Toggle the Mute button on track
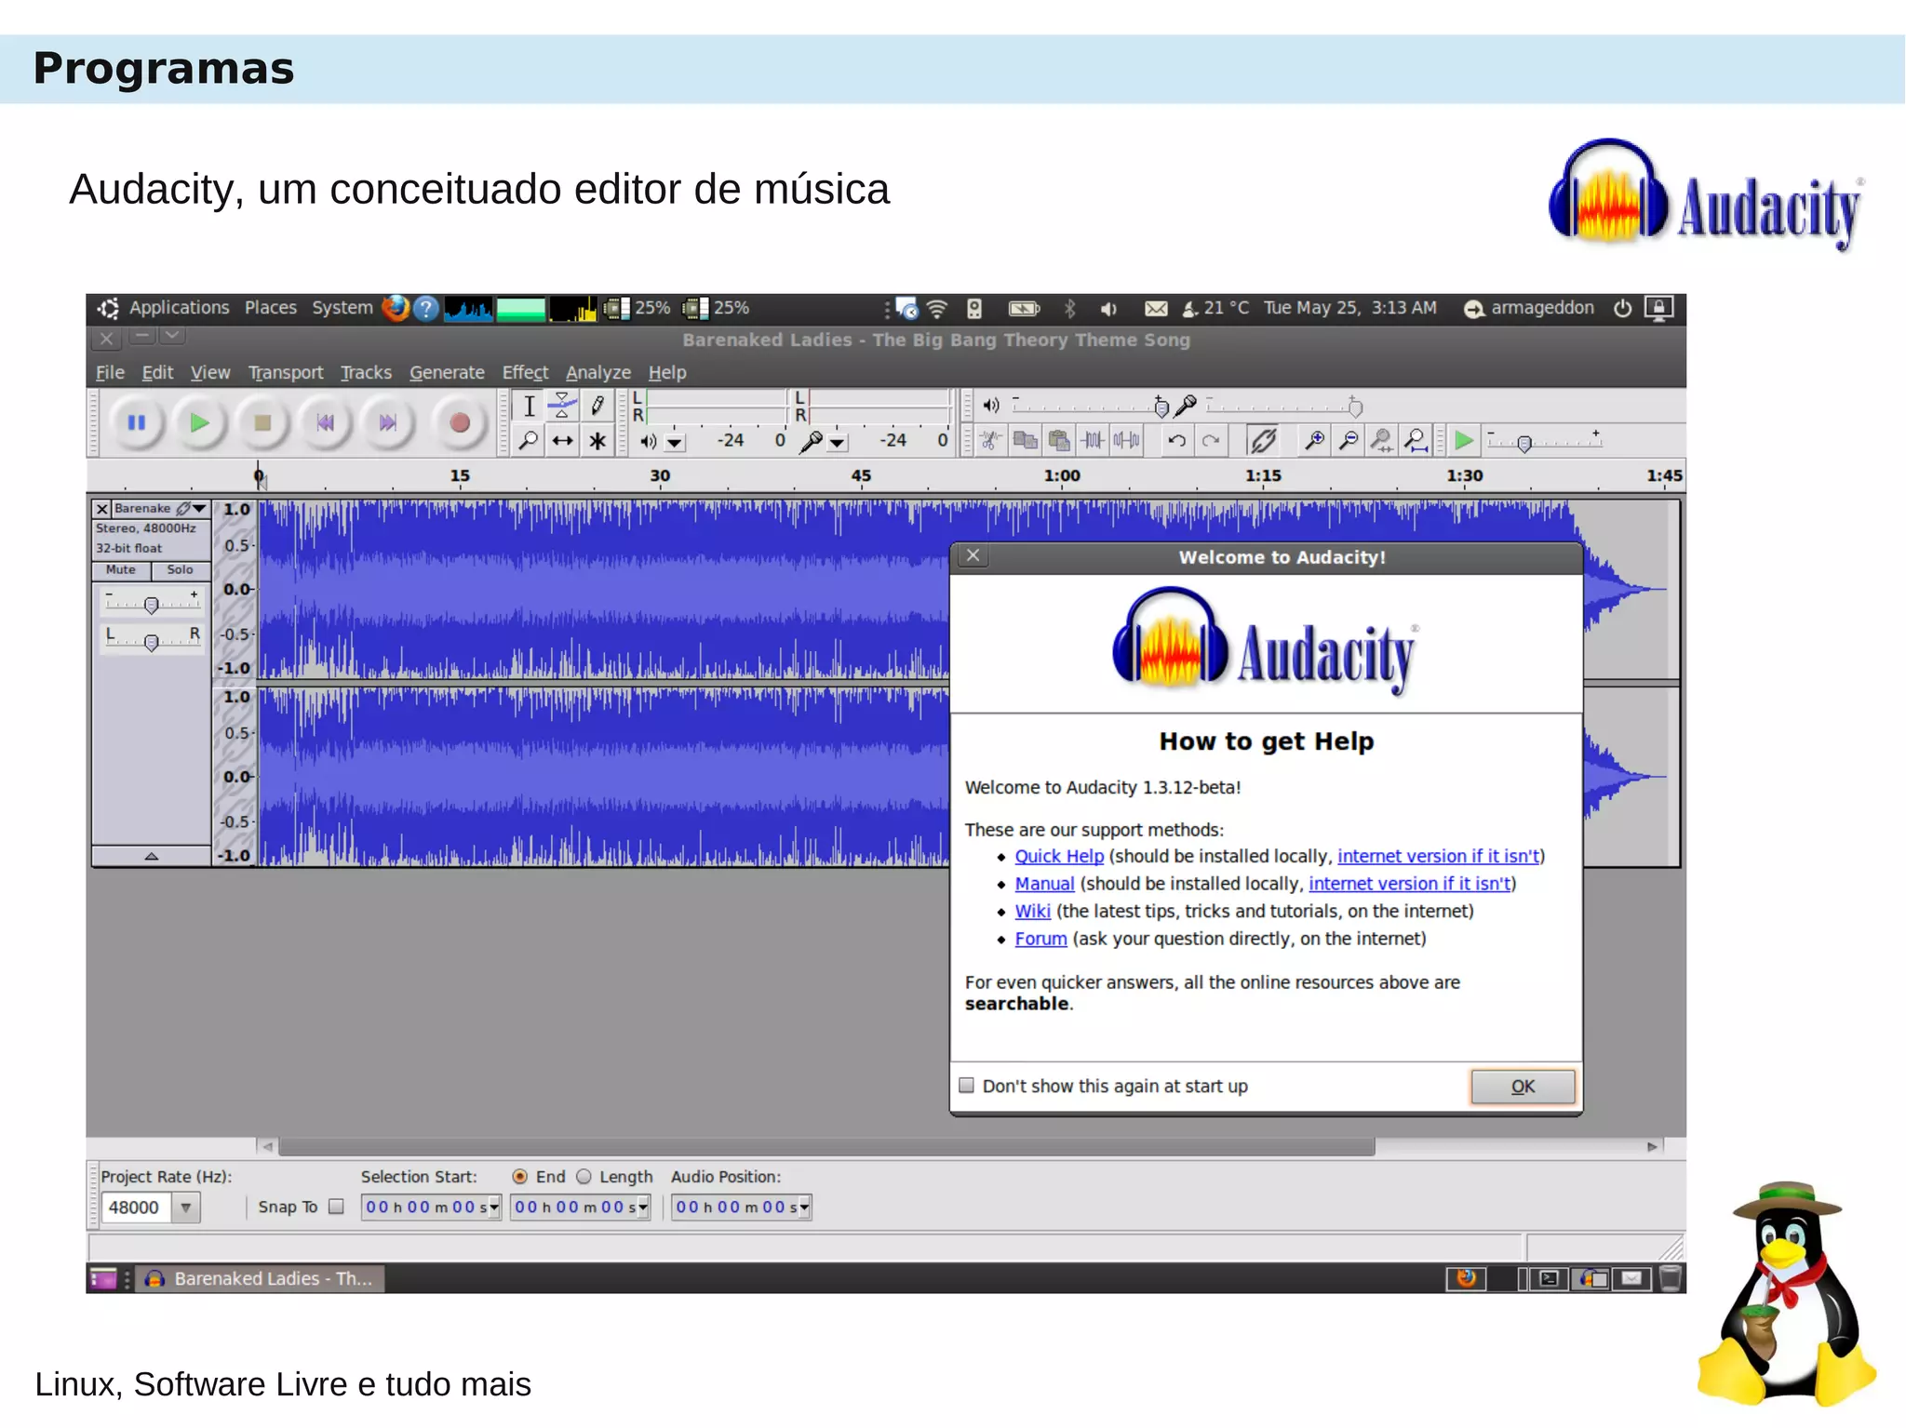Screen dimensions: 1906x1428 121,570
